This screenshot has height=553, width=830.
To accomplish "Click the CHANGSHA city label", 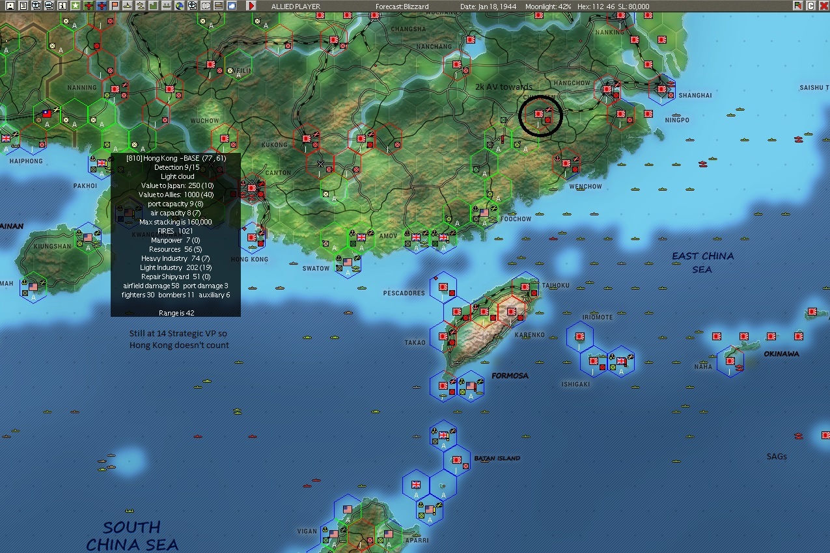I will [x=408, y=29].
